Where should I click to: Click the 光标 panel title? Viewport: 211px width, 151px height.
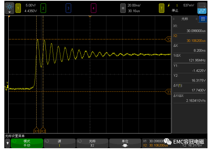(x=185, y=19)
